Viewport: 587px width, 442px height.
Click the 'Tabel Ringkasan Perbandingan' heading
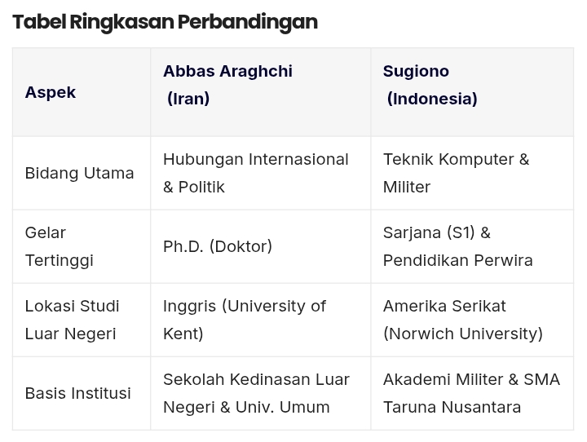coord(165,21)
